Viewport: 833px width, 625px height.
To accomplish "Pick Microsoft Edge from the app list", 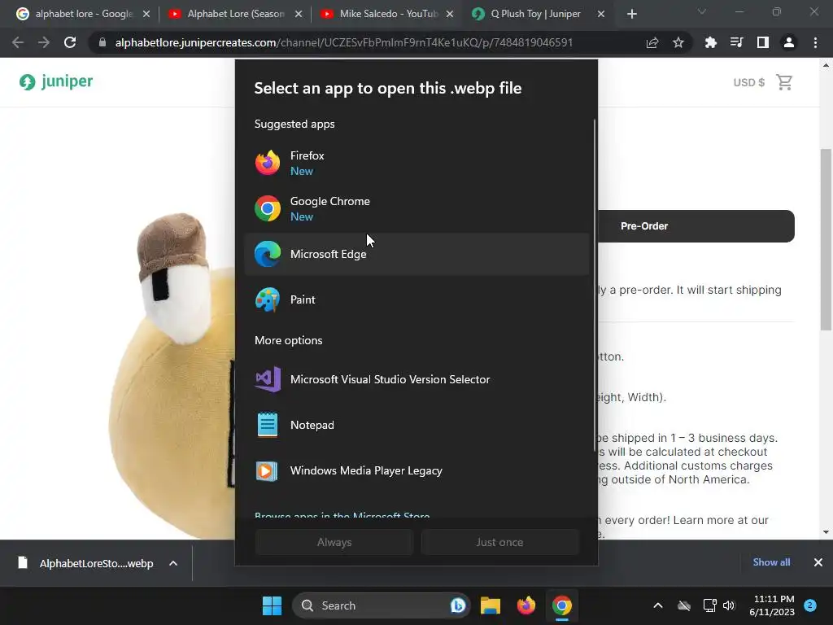I will [416, 254].
